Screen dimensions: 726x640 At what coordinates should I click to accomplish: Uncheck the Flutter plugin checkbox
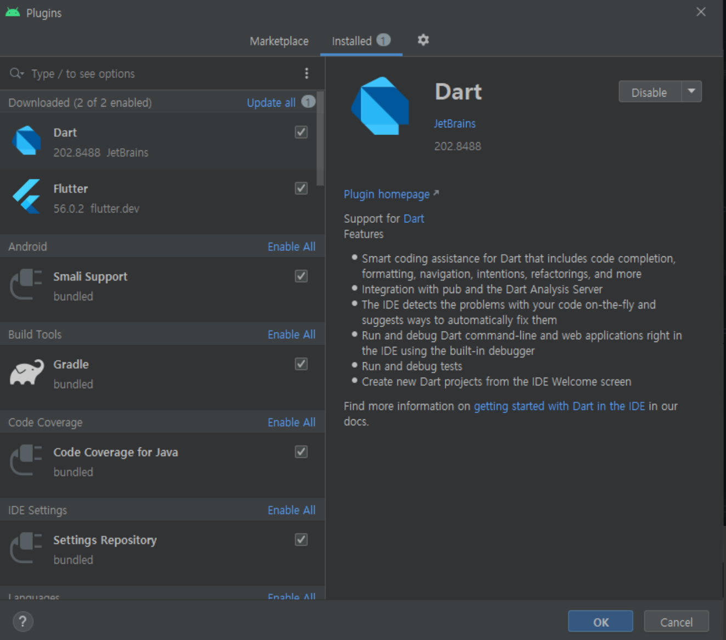[x=301, y=188]
